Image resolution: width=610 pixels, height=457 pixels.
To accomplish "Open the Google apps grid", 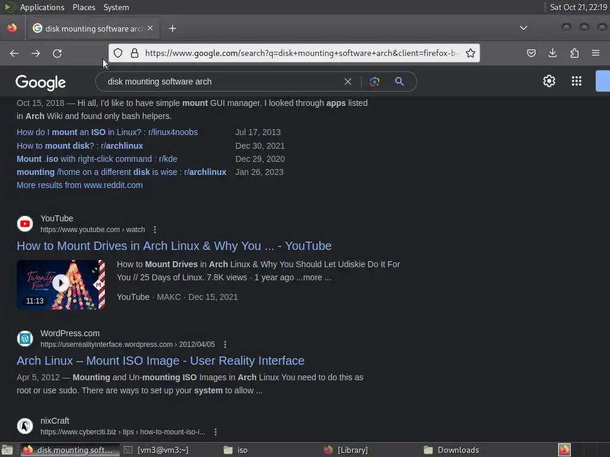I will [x=577, y=81].
